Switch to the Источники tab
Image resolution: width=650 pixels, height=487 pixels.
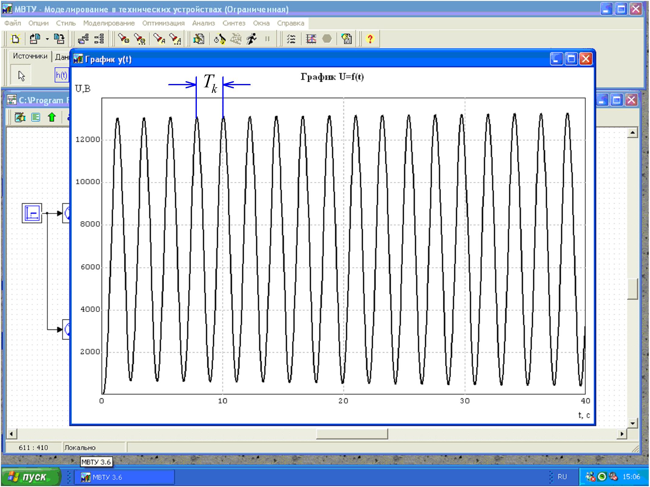[30, 56]
